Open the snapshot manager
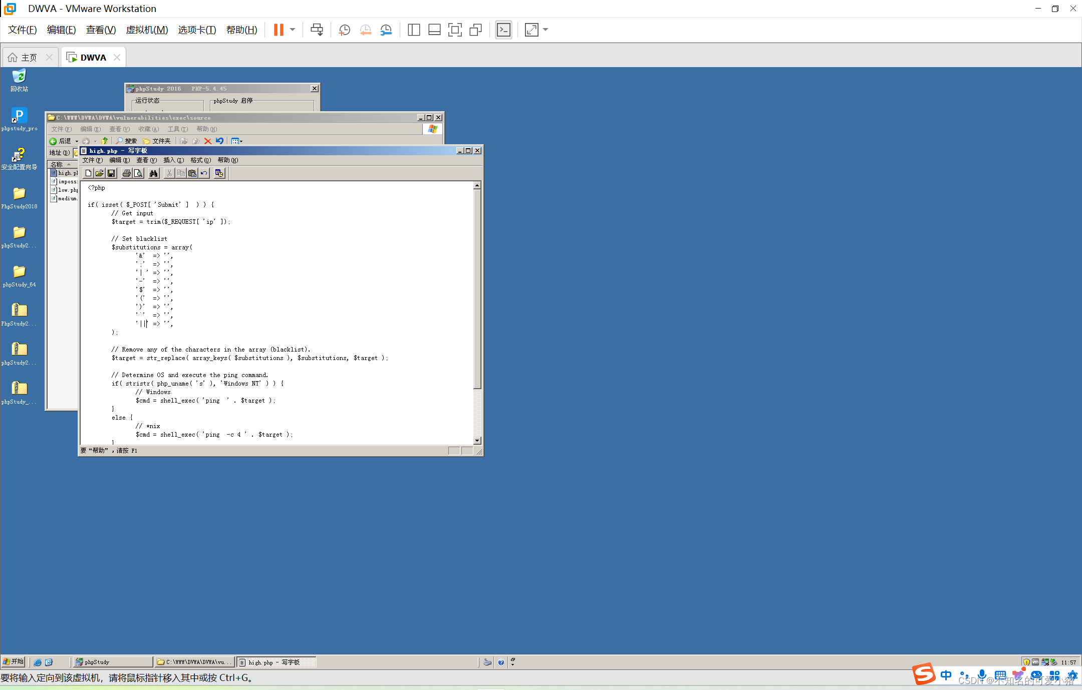This screenshot has width=1082, height=690. point(386,30)
